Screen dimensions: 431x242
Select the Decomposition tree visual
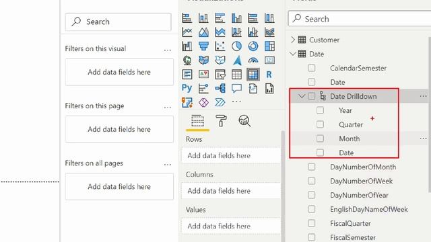pyautogui.click(x=220, y=88)
